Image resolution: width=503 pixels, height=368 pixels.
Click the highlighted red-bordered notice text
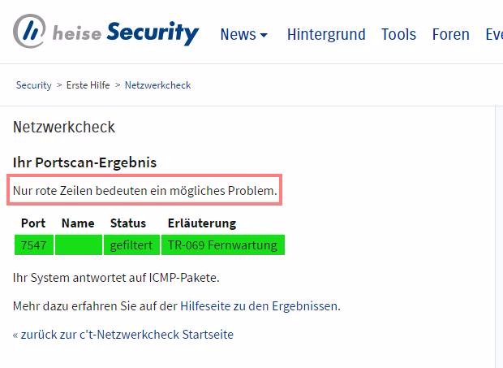(x=145, y=192)
